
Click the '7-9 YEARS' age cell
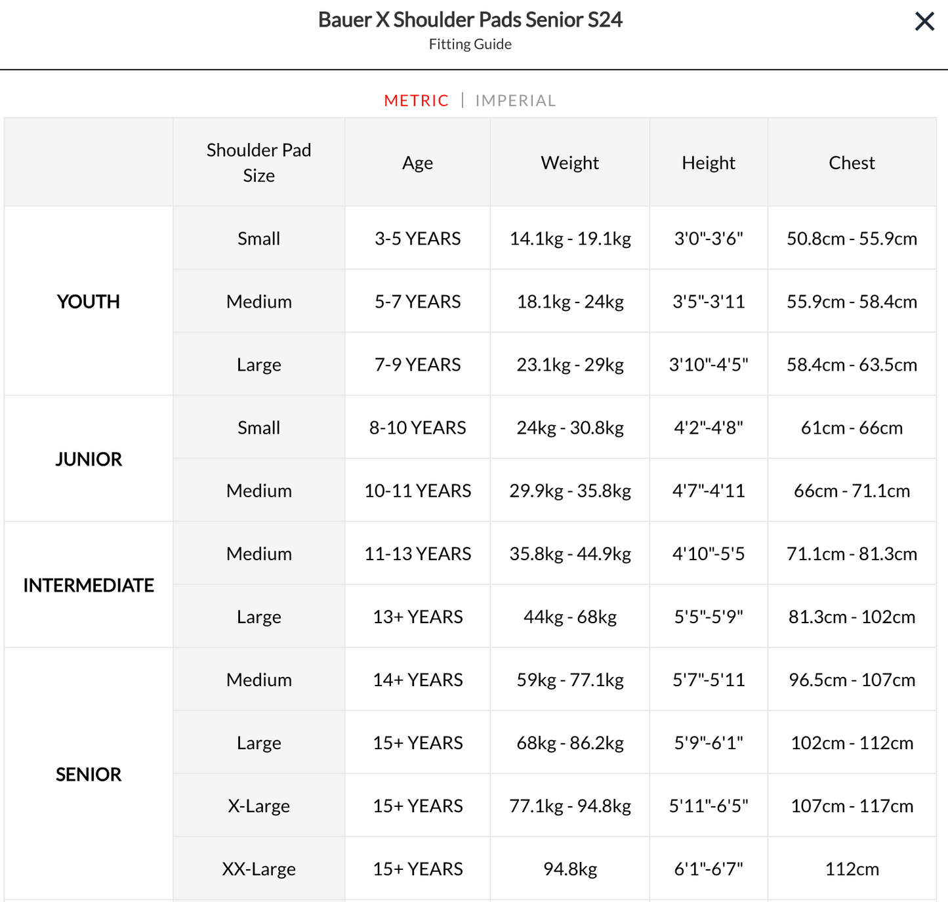point(418,365)
